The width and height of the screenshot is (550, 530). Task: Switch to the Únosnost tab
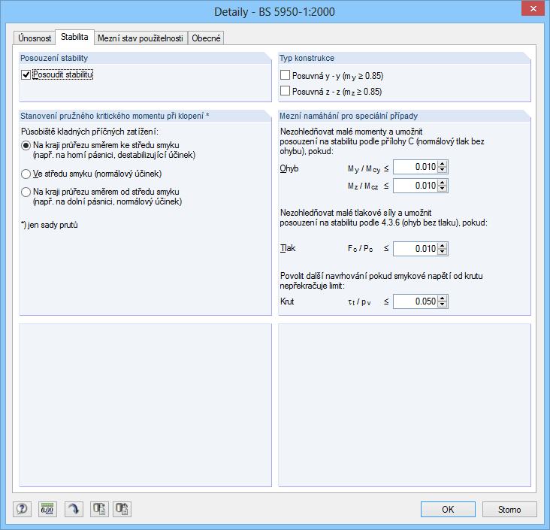[x=35, y=38]
